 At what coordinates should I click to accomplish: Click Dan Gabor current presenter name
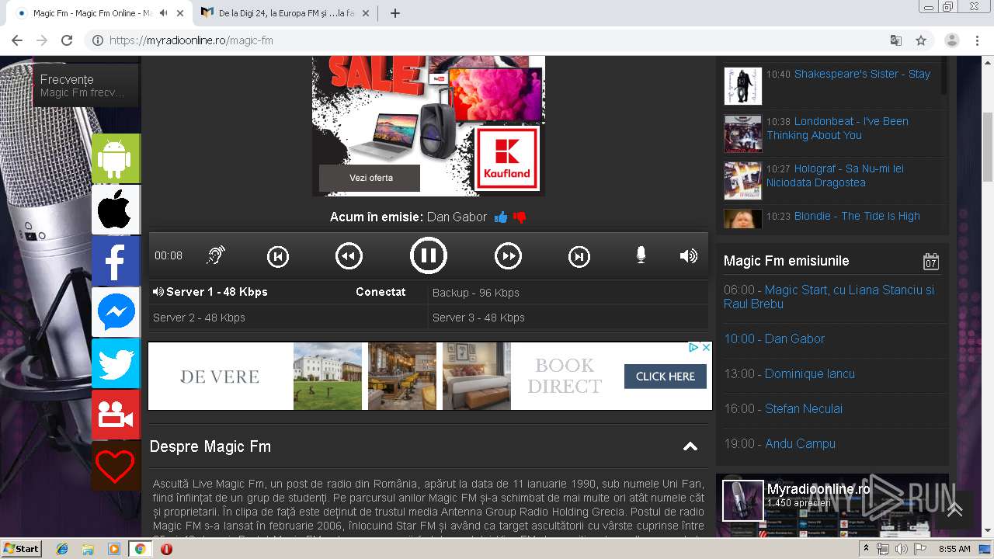457,217
